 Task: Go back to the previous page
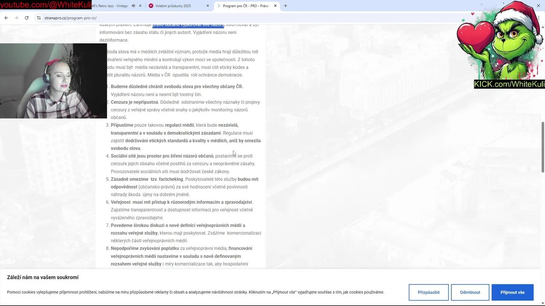click(x=6, y=18)
